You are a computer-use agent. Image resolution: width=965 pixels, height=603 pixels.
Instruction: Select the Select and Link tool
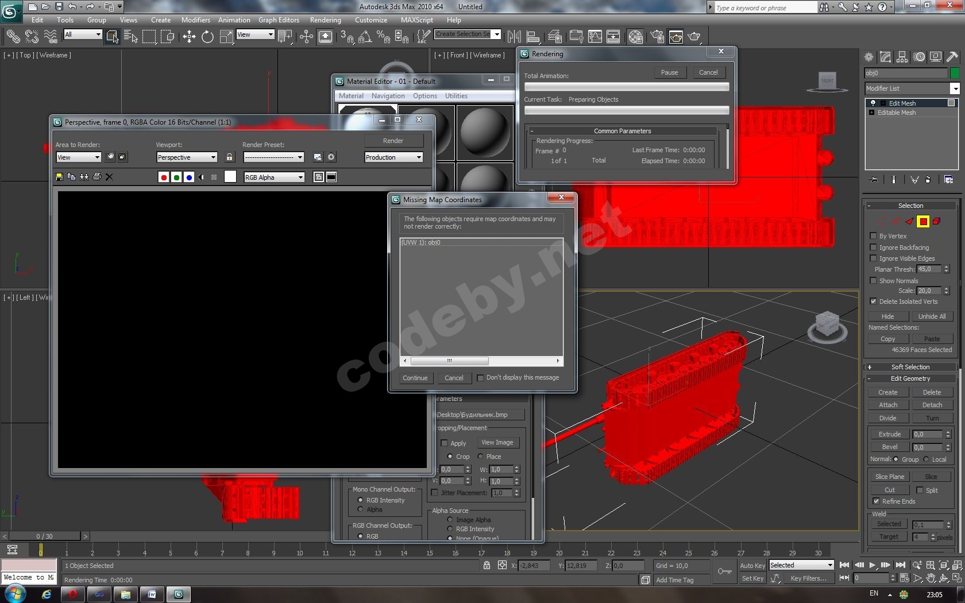pos(13,37)
